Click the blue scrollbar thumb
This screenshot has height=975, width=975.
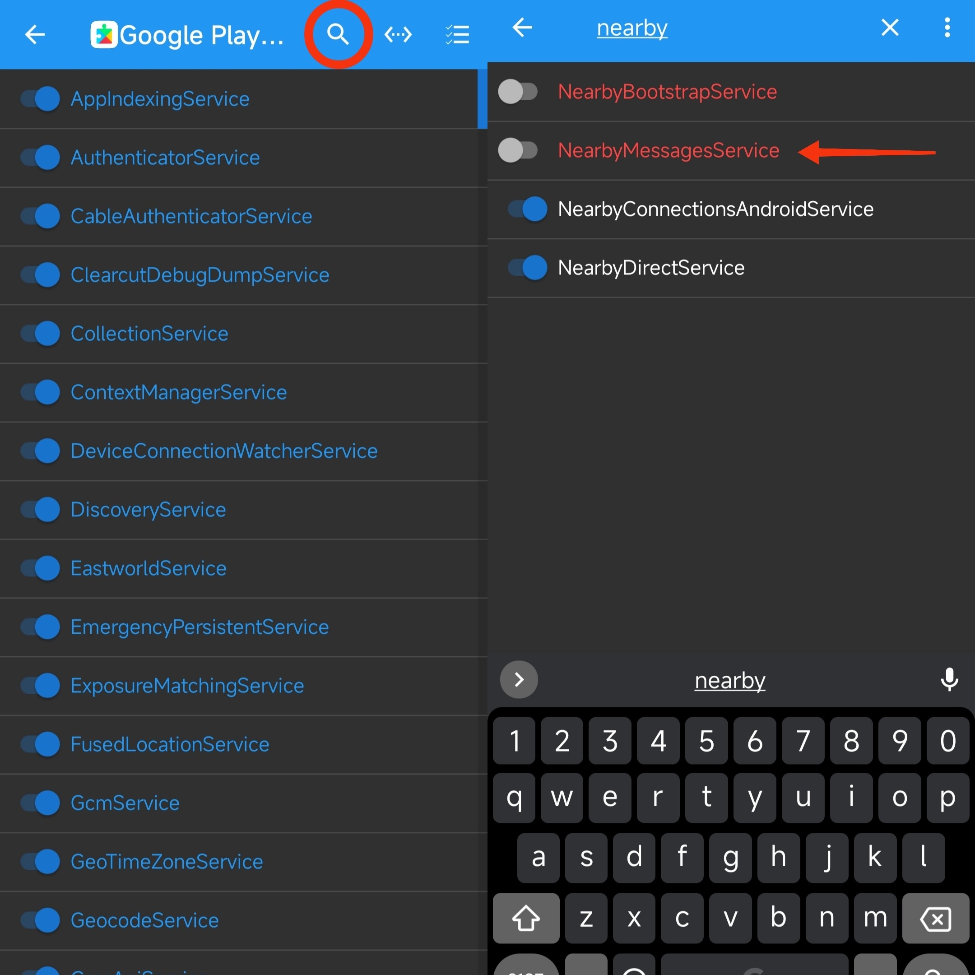[482, 99]
